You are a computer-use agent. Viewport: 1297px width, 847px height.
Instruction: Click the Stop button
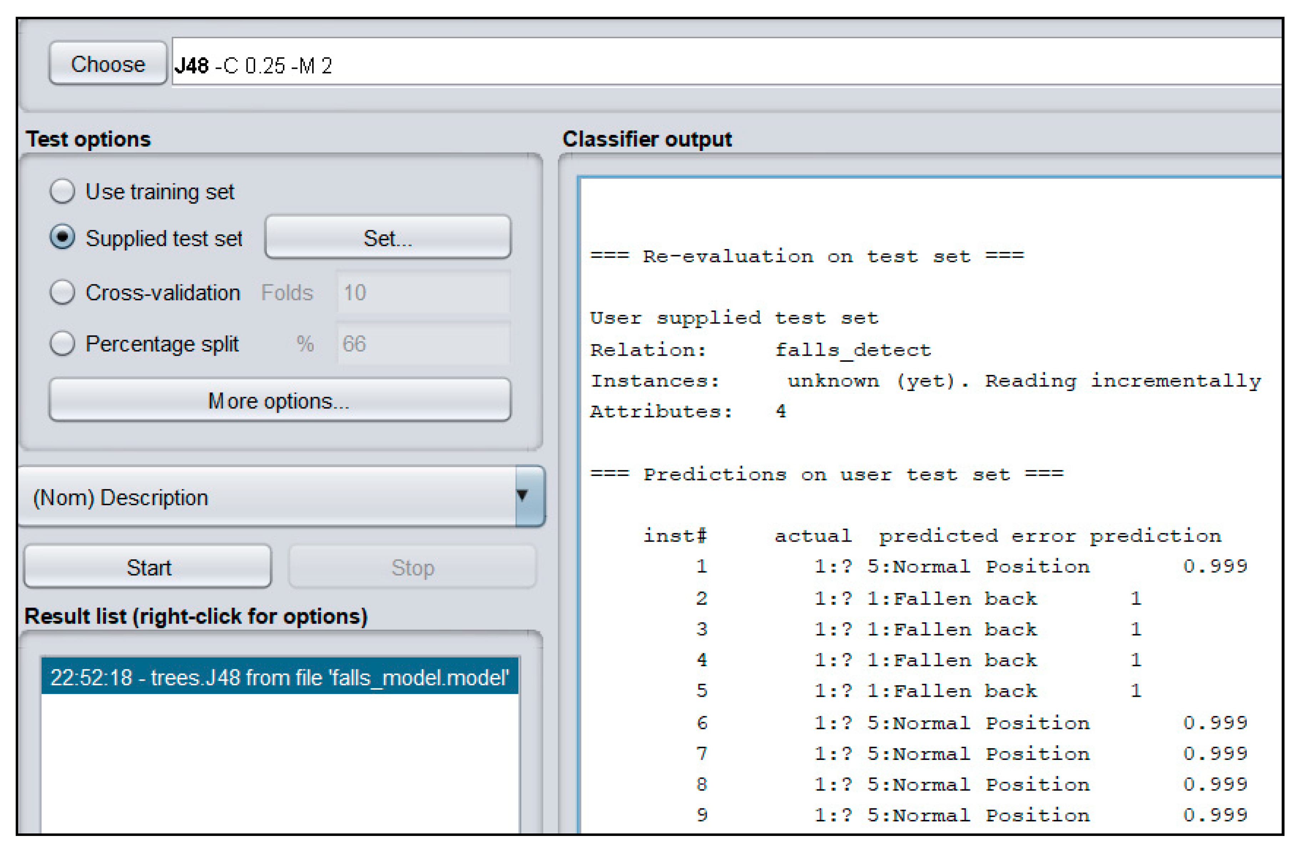pos(412,567)
